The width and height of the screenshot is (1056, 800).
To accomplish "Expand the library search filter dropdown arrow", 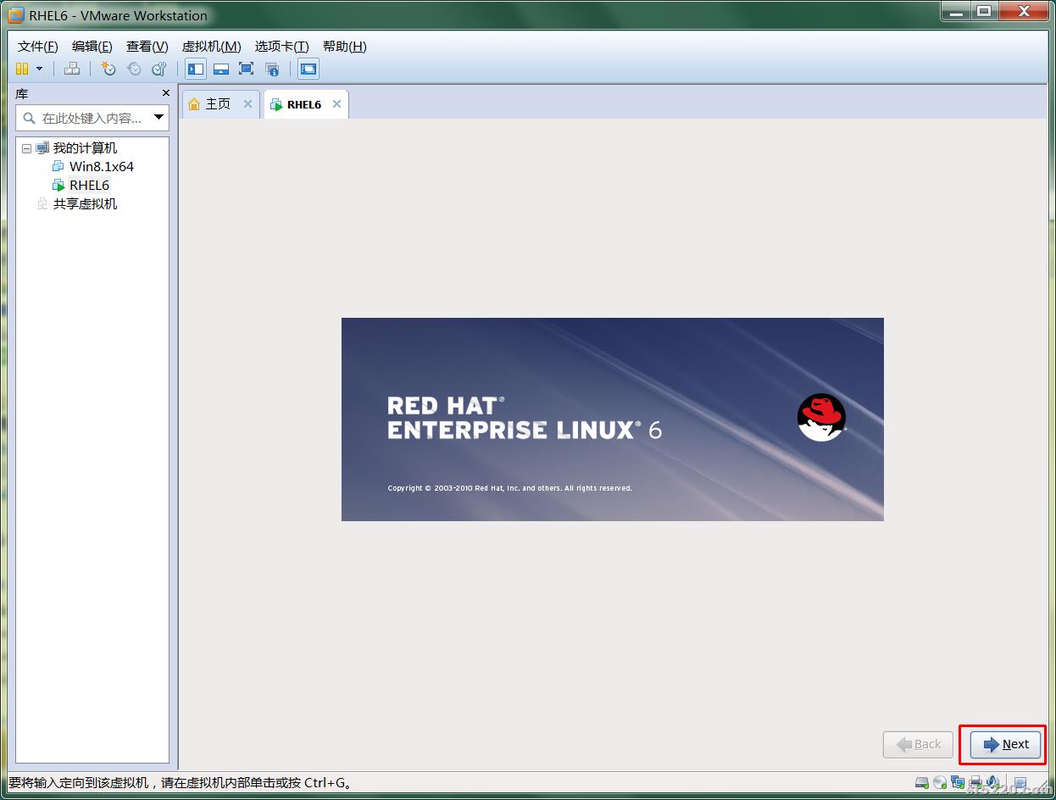I will click(x=158, y=118).
